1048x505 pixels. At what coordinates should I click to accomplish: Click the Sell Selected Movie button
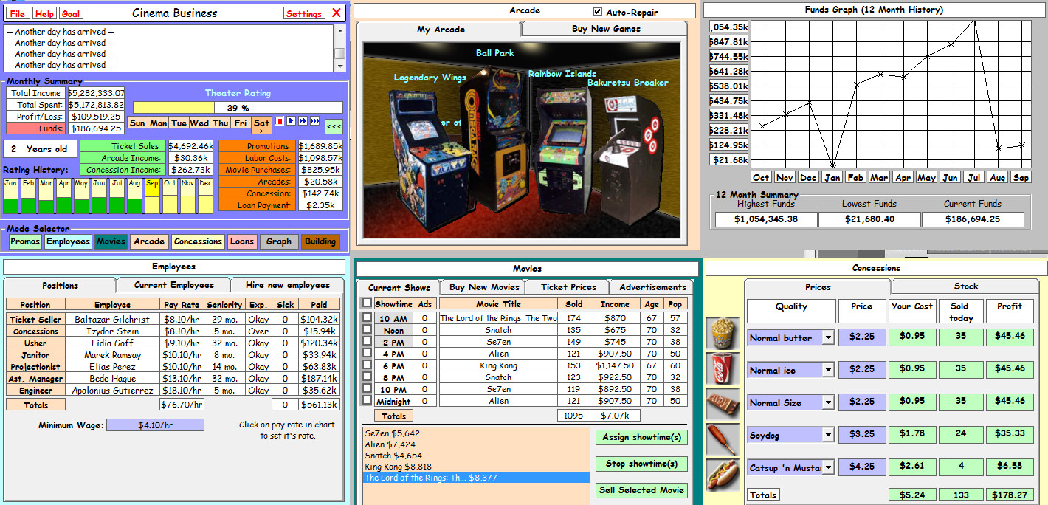(x=641, y=490)
